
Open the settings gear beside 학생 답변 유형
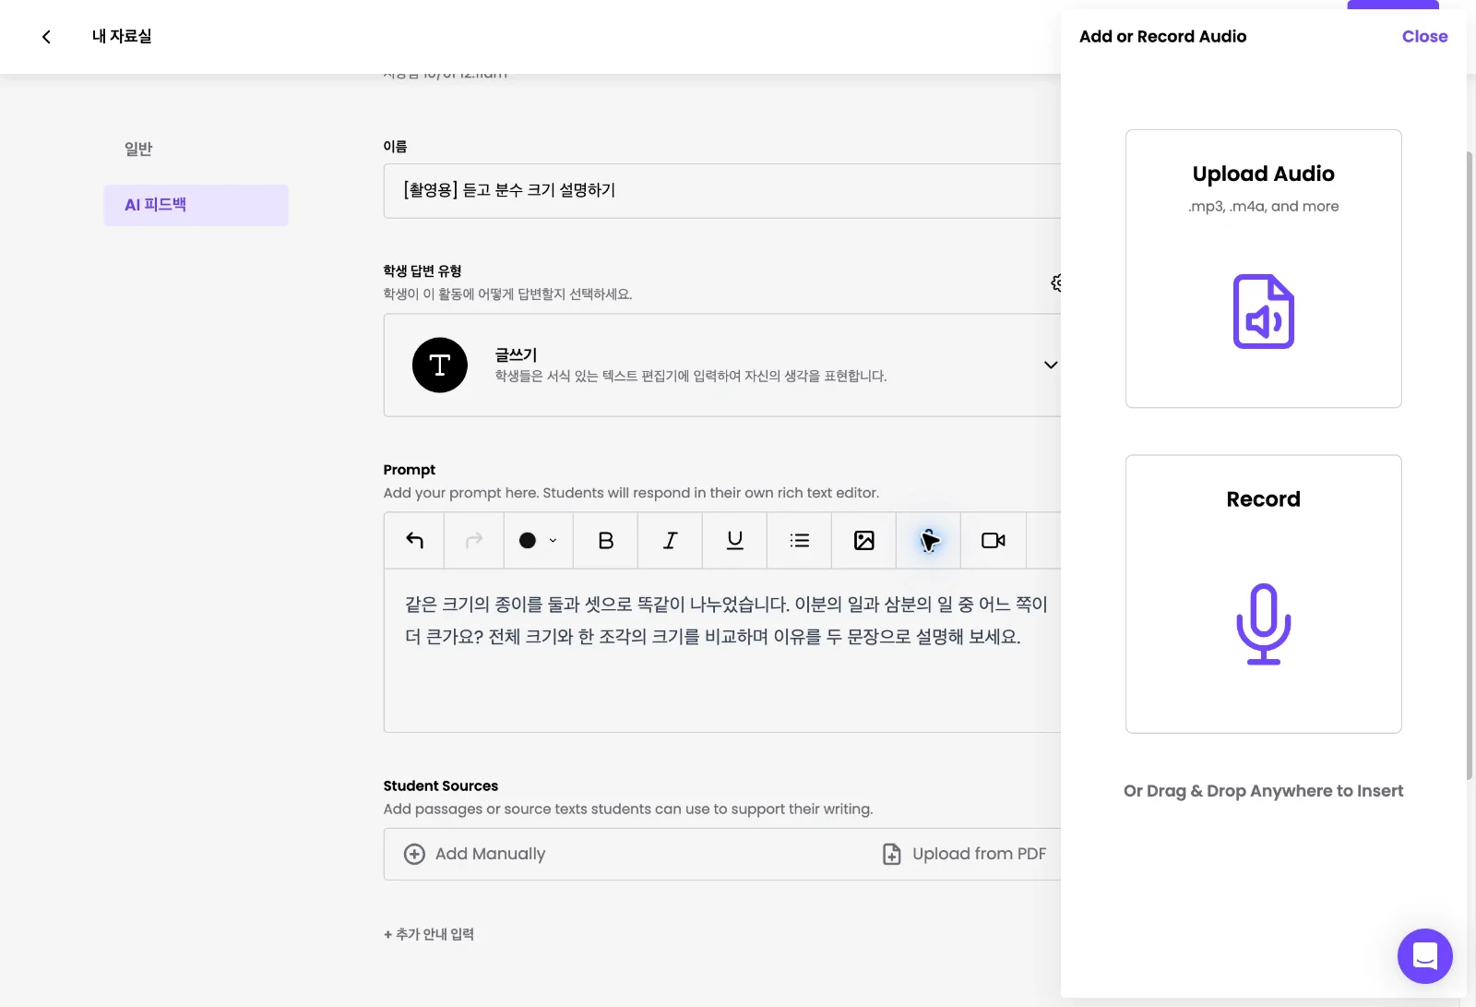(x=1056, y=282)
